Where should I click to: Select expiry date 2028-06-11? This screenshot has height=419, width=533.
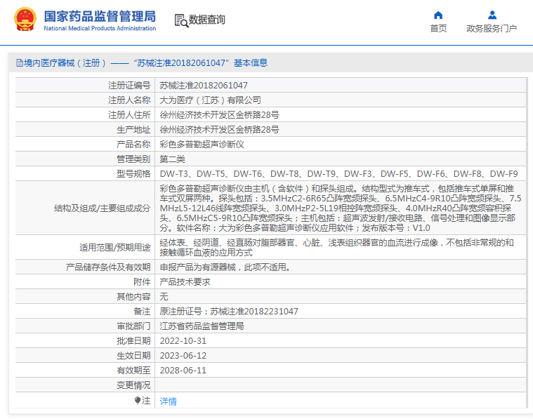tap(183, 371)
